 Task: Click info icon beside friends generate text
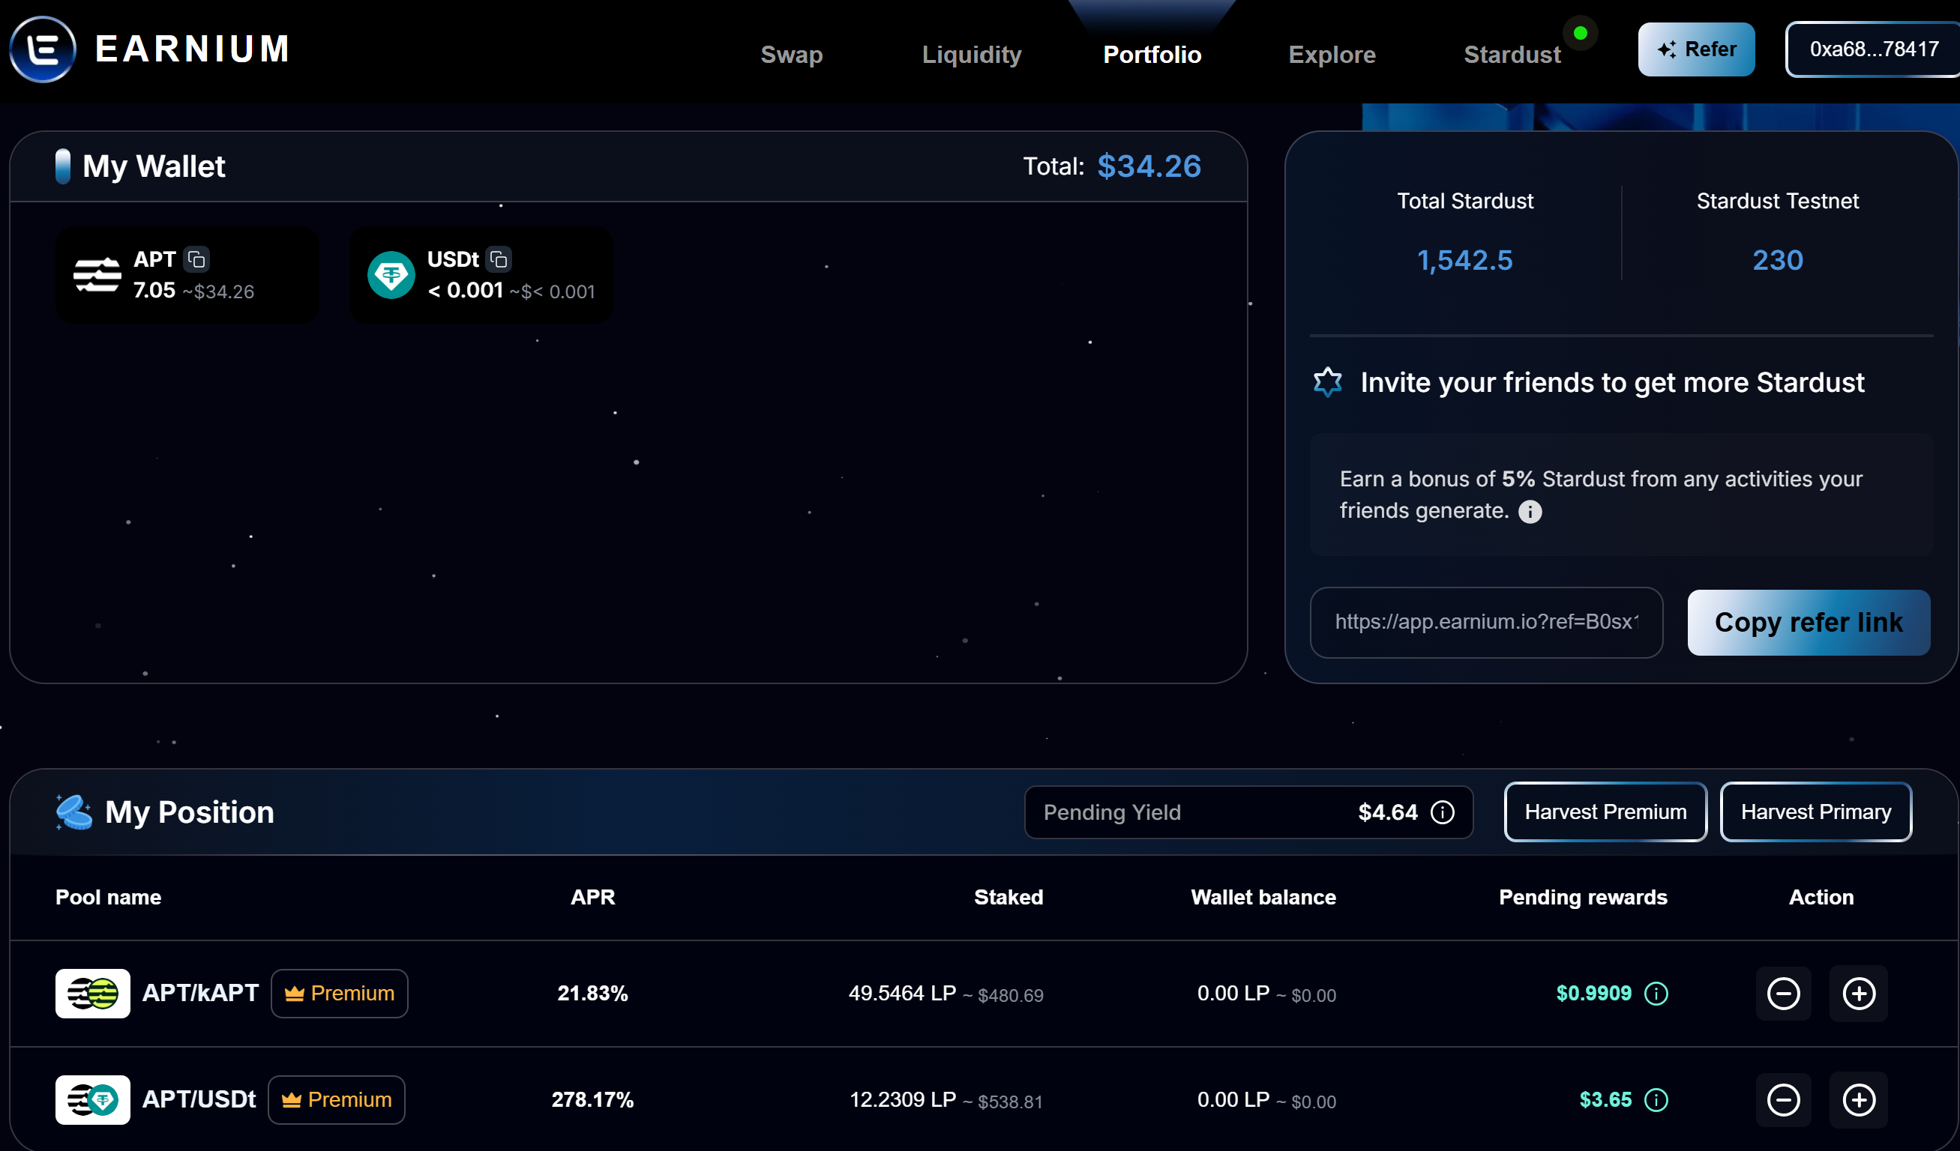coord(1529,511)
